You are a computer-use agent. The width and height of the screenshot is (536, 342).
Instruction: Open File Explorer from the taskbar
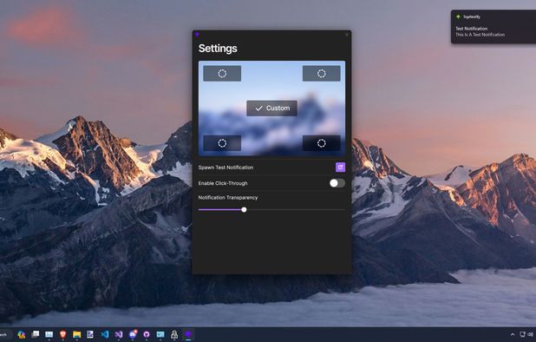tap(76, 334)
